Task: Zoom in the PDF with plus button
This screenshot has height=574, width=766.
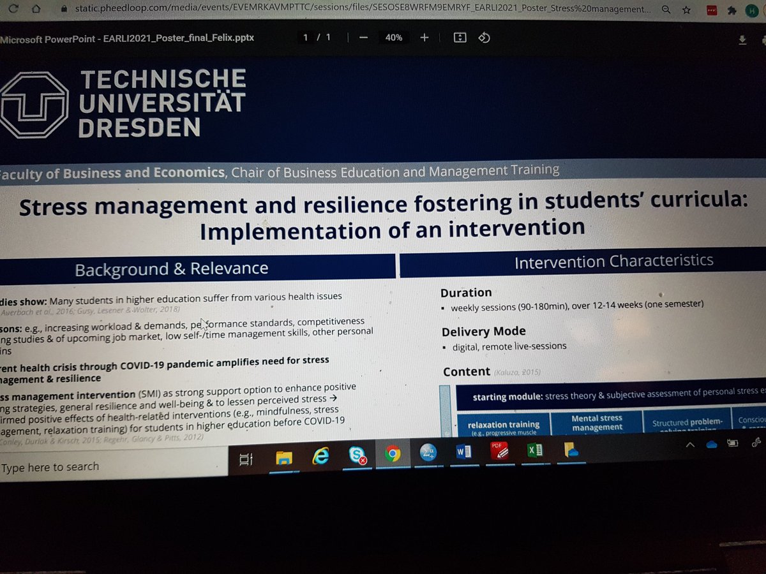Action: (x=424, y=38)
